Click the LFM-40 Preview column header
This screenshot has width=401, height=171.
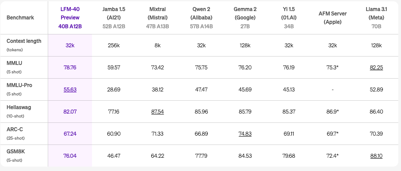coord(70,18)
